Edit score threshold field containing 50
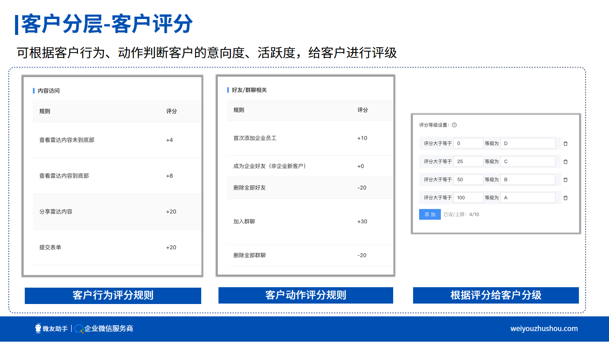609x342 pixels. pos(468,180)
